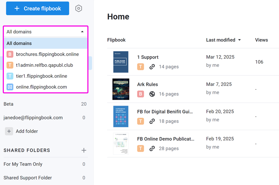
Task: Click link icon on 1 Support row
Action: [x=152, y=67]
